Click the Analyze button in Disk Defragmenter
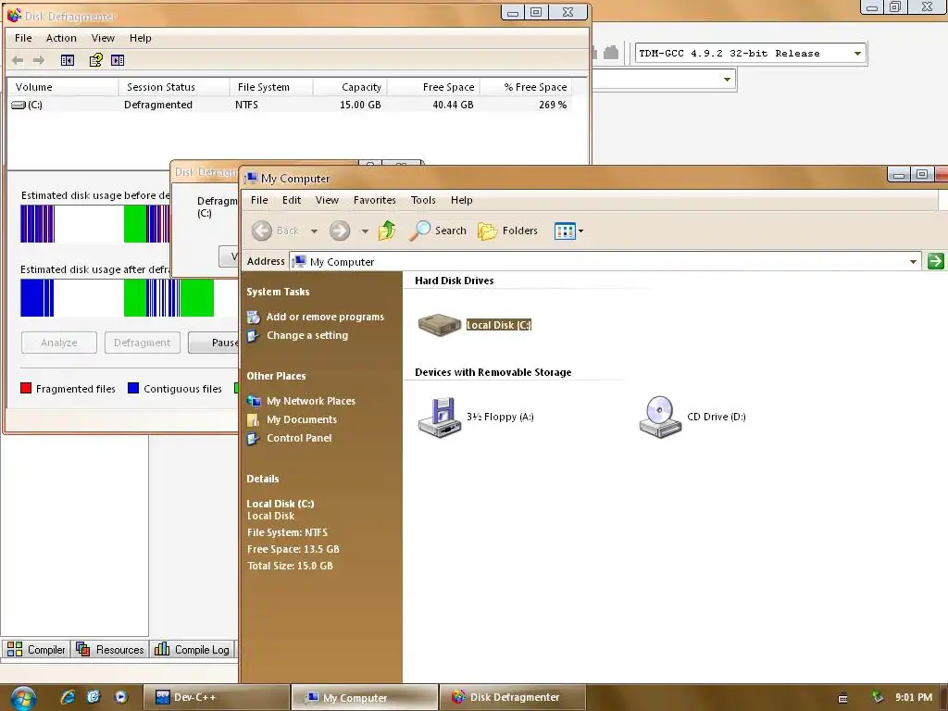This screenshot has width=948, height=711. [x=58, y=343]
